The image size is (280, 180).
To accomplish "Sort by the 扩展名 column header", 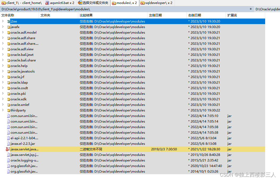I will [245, 15].
